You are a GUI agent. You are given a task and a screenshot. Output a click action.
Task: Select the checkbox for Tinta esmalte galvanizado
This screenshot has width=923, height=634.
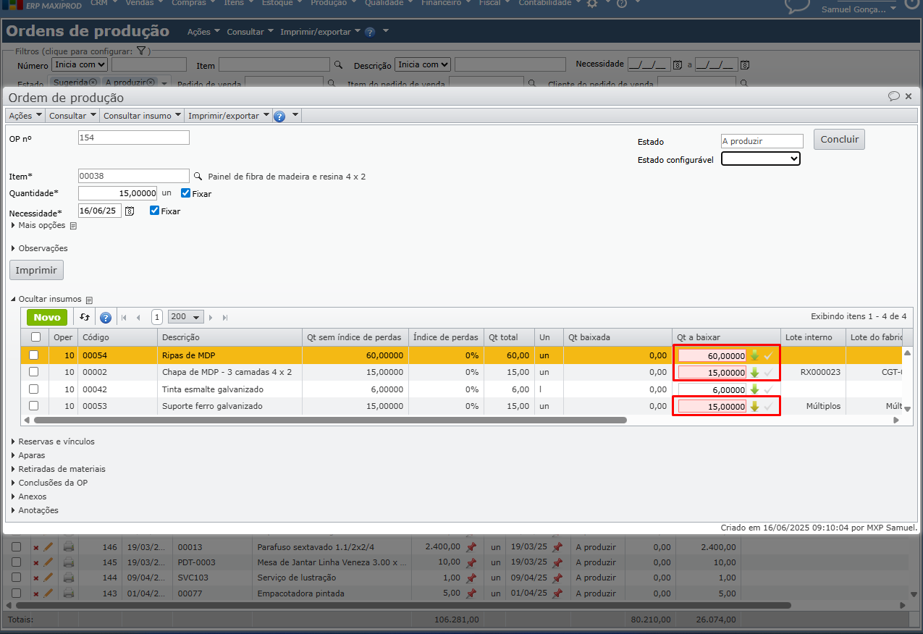[x=33, y=389]
